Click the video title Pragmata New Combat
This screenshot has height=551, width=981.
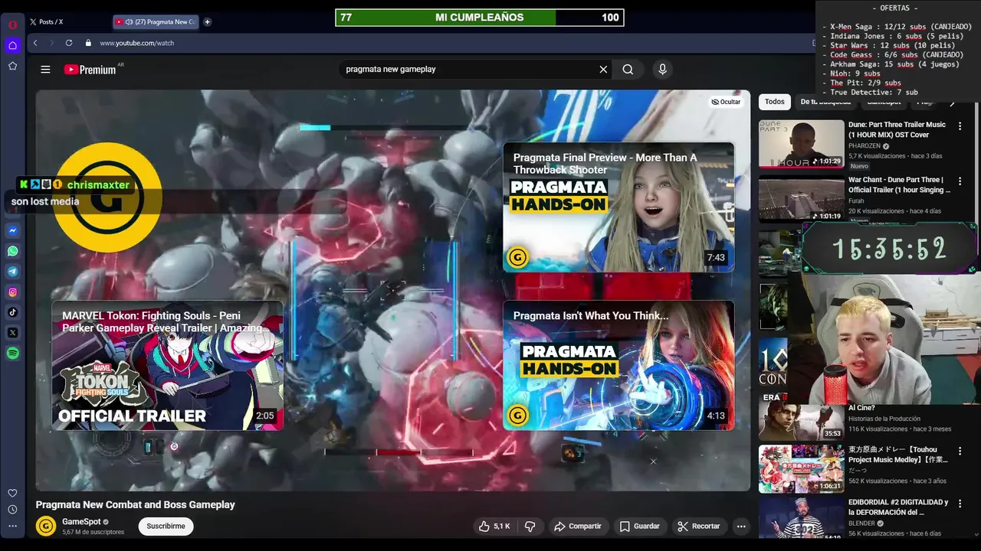[x=136, y=504]
